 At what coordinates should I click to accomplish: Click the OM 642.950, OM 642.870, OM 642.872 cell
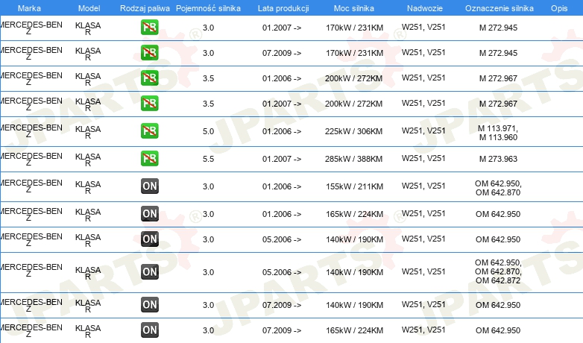pyautogui.click(x=498, y=271)
